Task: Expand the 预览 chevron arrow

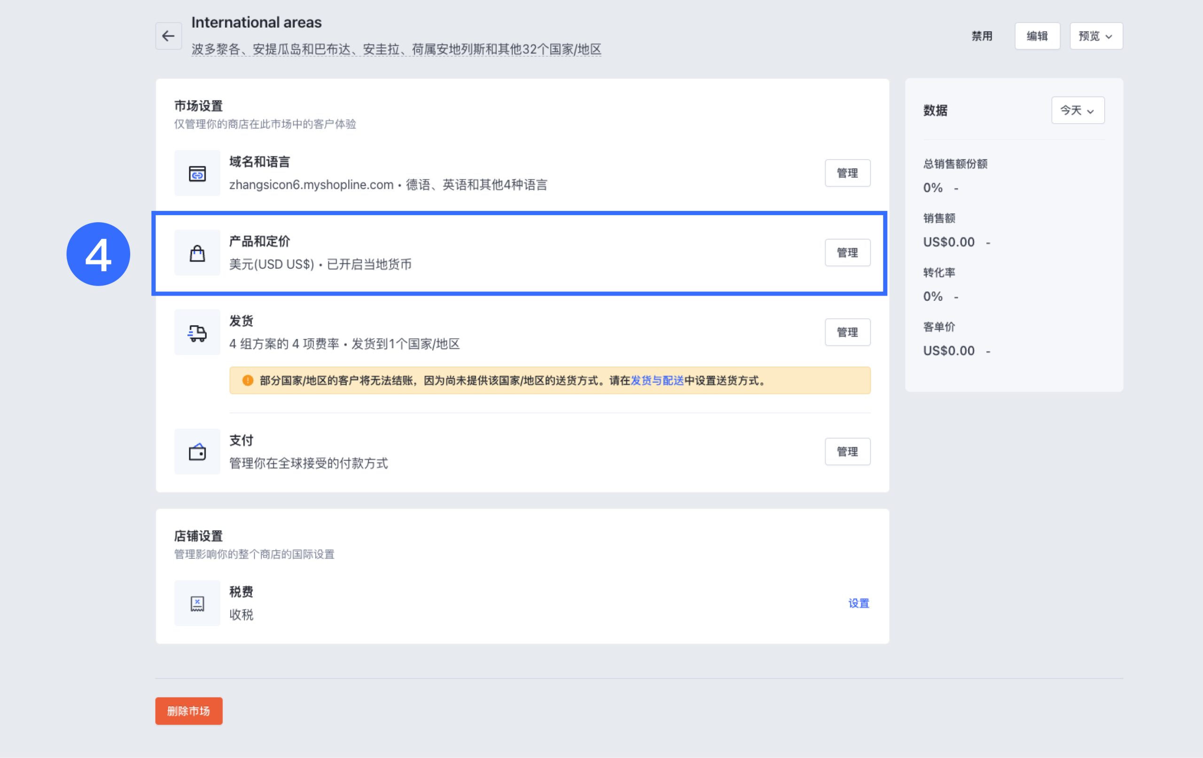Action: point(1109,37)
